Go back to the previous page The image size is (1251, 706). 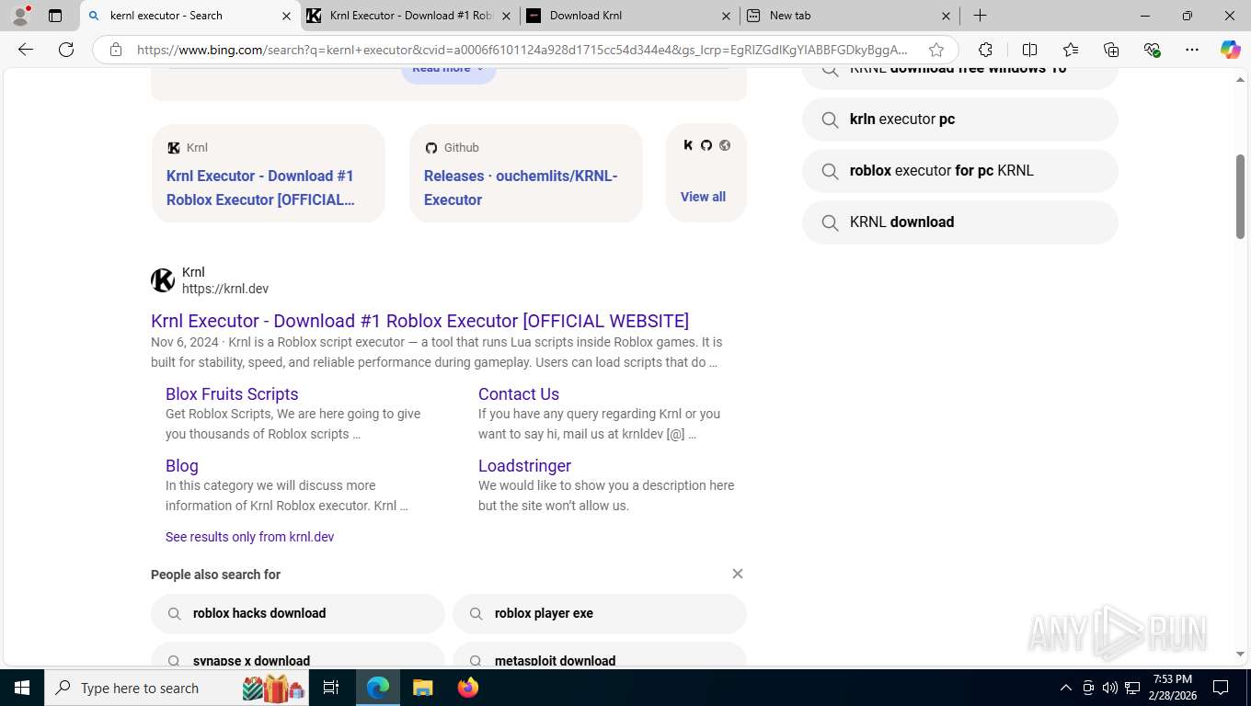point(26,50)
